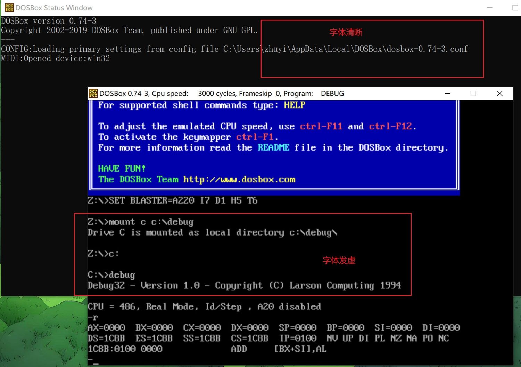Viewport: 521px width, 367px height.
Task: Click the IP=0100 register value
Action: [x=298, y=338]
